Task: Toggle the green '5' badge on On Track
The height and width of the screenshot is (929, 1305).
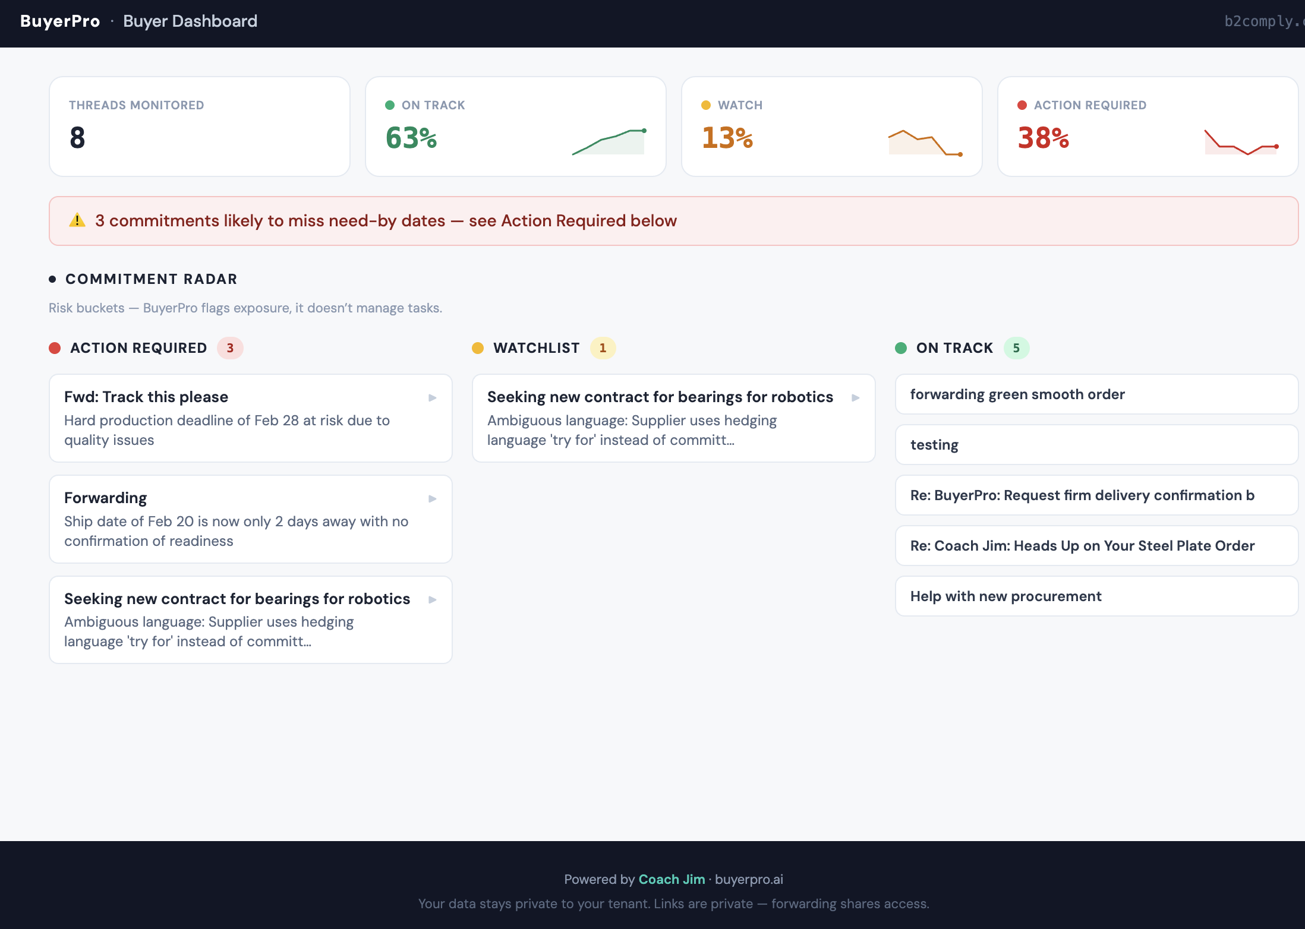Action: tap(1017, 348)
